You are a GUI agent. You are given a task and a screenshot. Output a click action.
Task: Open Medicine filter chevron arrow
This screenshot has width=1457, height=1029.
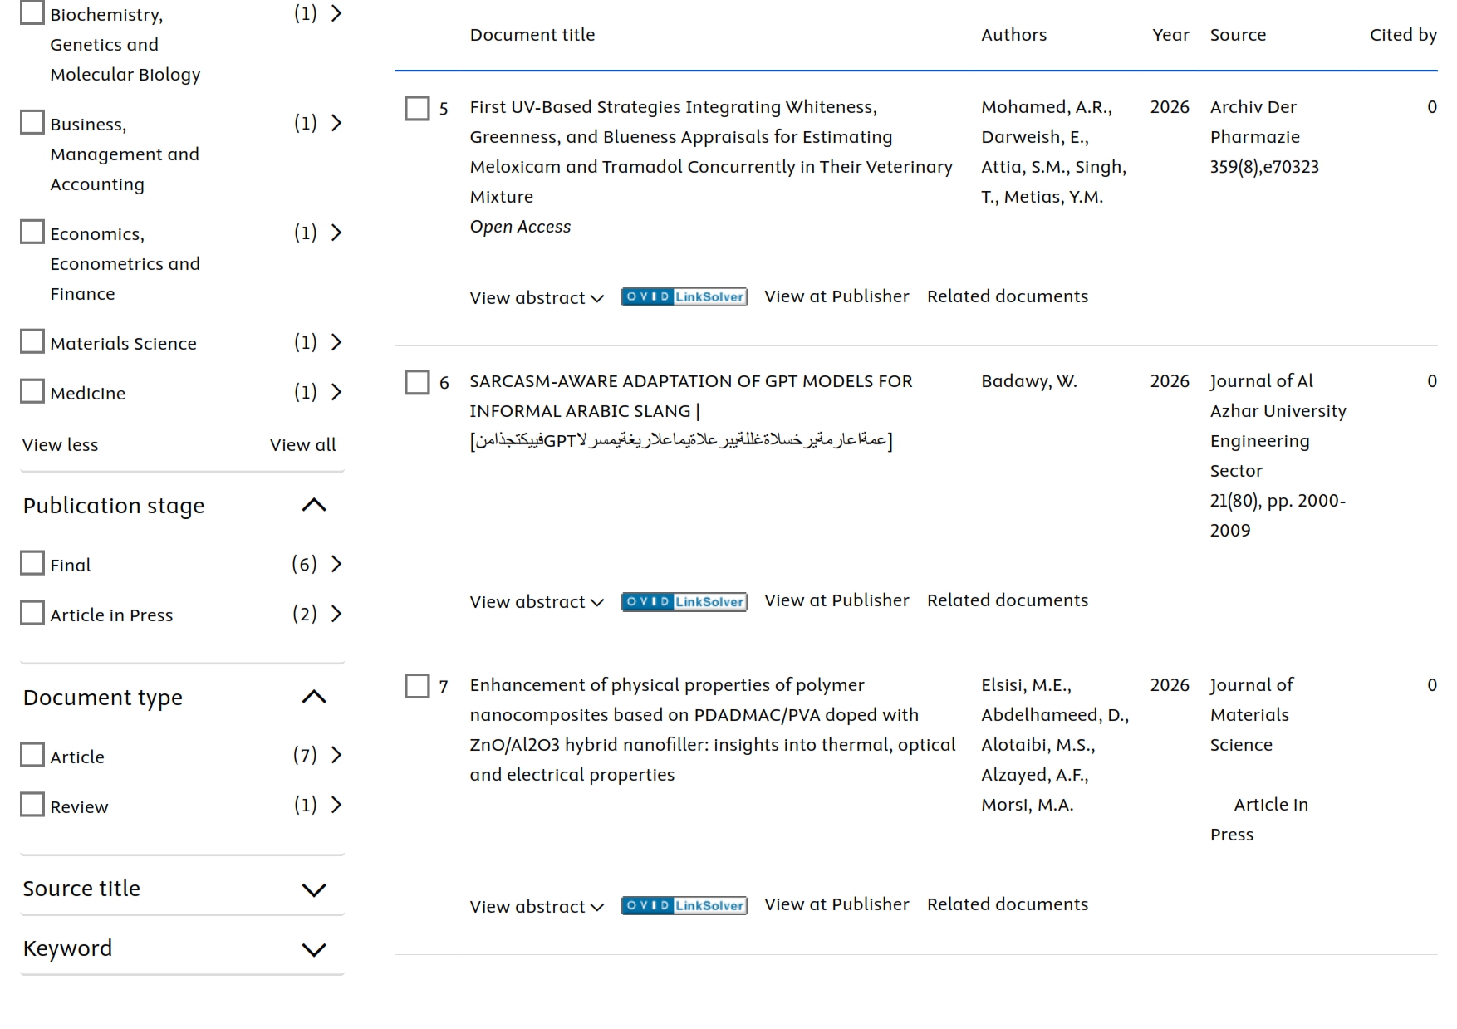pyautogui.click(x=336, y=392)
